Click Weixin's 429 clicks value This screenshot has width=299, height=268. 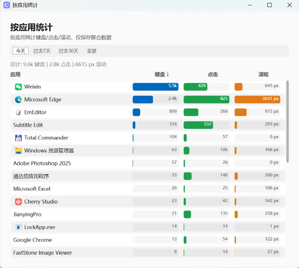(202, 86)
